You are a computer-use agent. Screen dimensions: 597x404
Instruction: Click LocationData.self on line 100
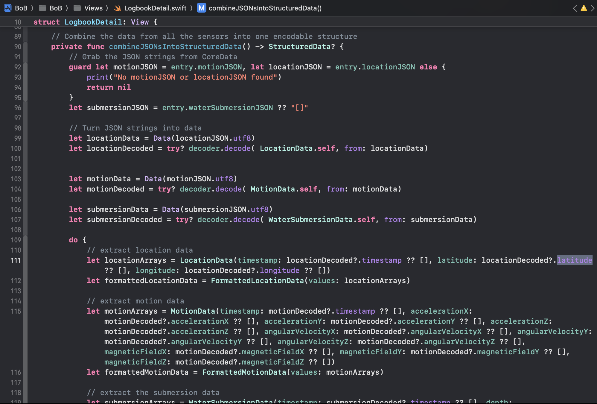(x=297, y=148)
